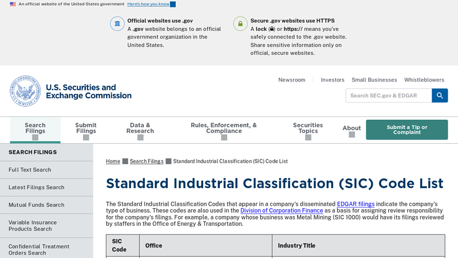
Task: Click the green lock HTTPS icon
Action: pos(240,24)
